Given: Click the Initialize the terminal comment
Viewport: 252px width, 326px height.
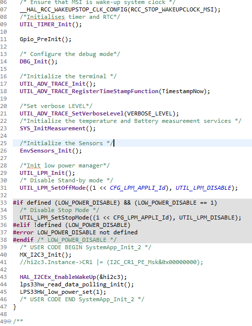Looking at the screenshot, I should [x=68, y=76].
